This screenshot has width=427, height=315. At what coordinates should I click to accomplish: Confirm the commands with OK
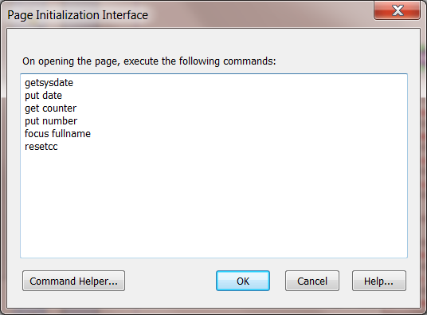click(243, 281)
